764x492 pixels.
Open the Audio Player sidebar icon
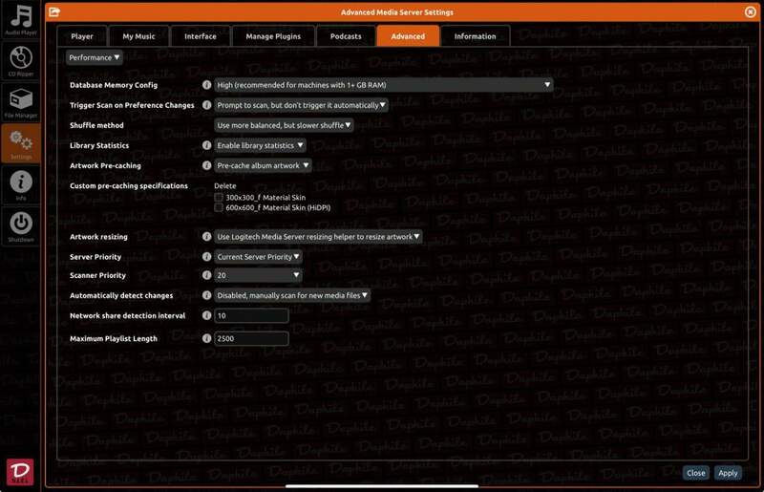tap(20, 19)
